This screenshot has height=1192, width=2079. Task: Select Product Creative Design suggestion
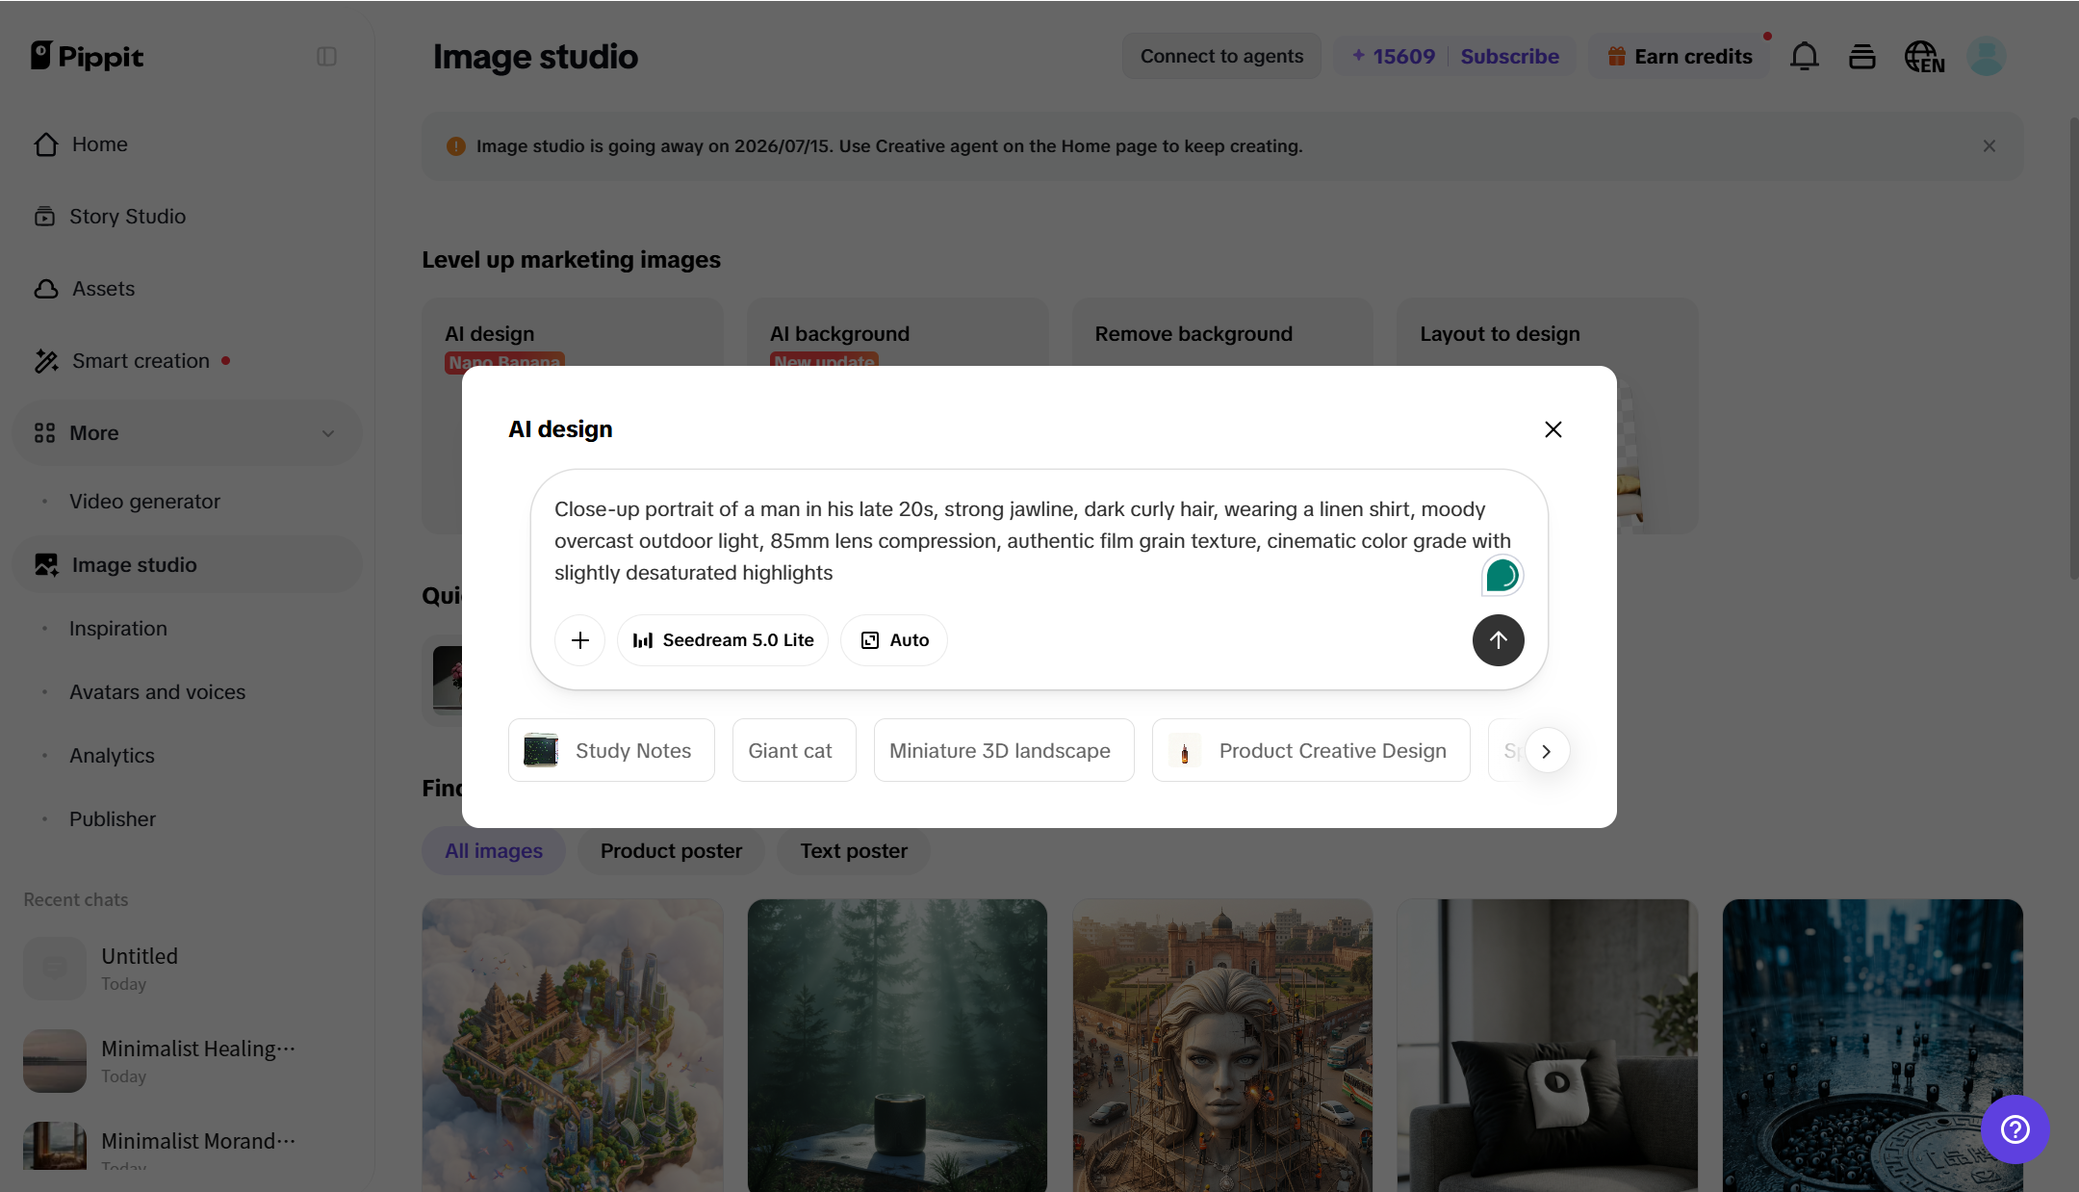point(1311,750)
